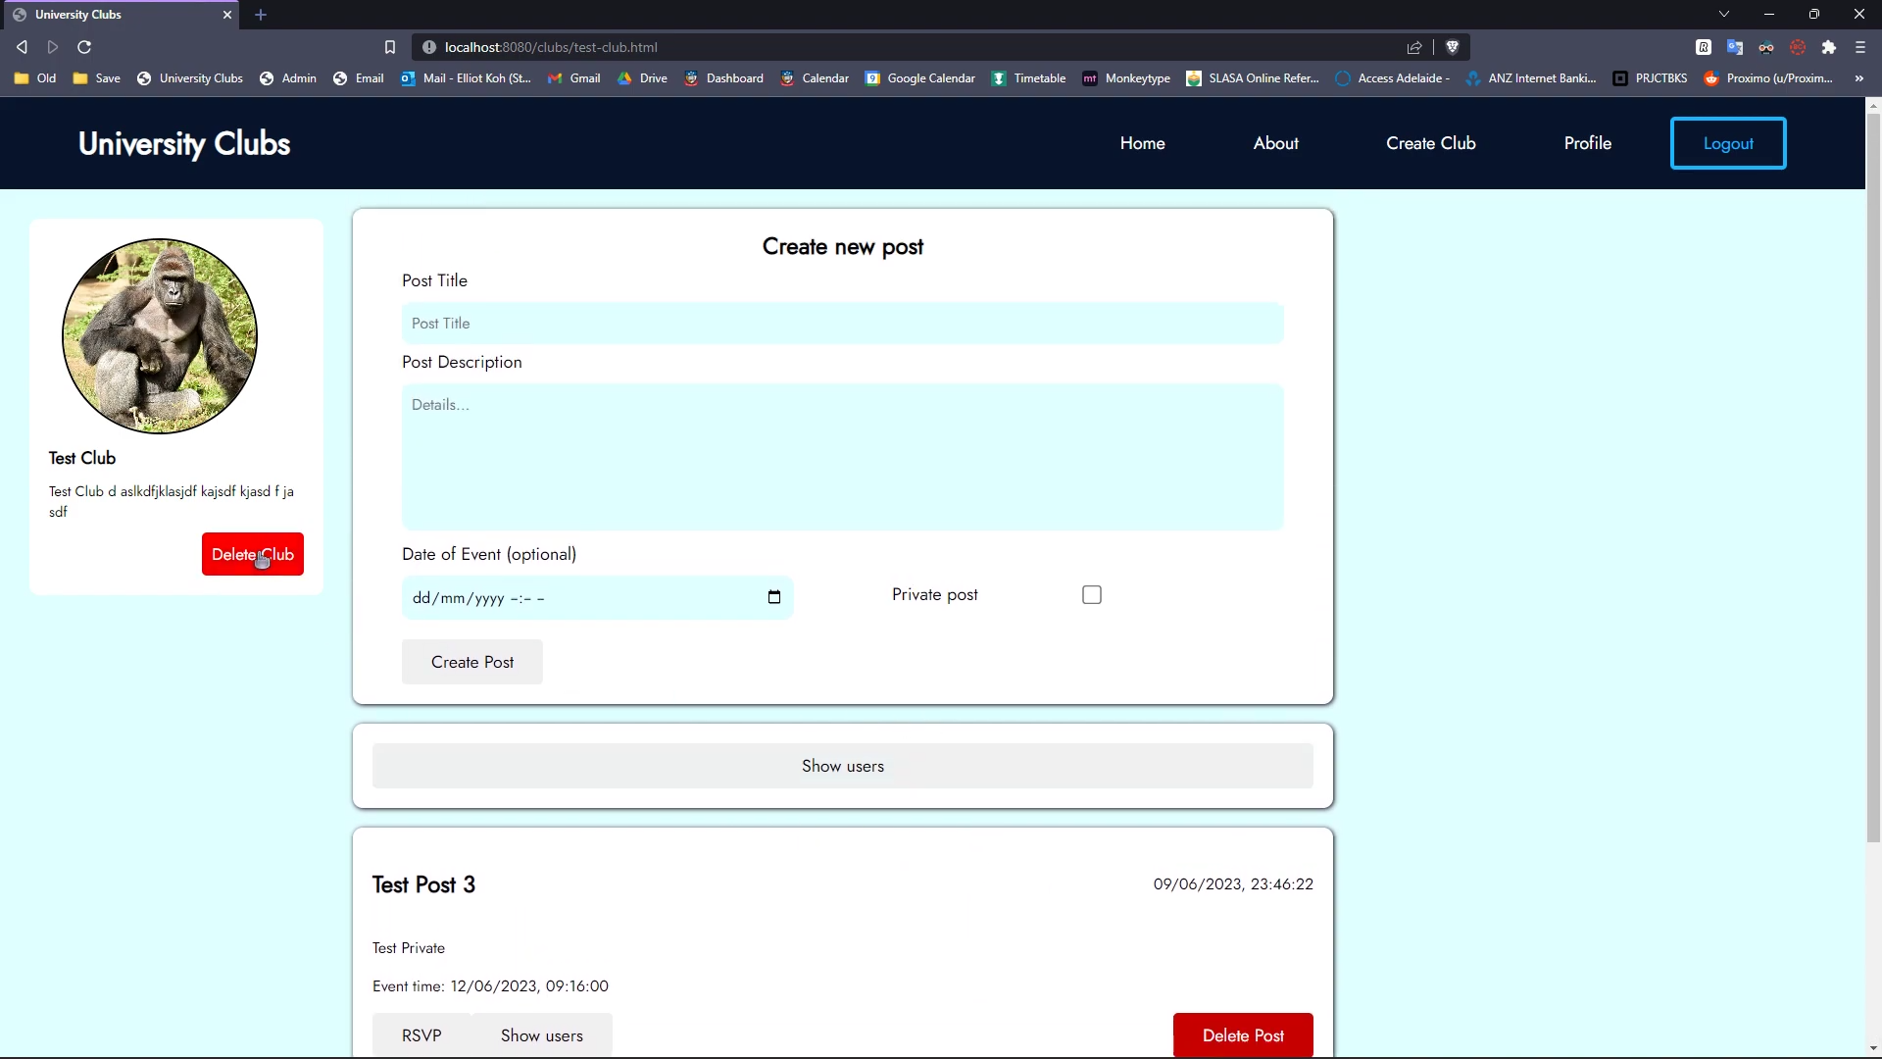This screenshot has width=1882, height=1059.
Task: Focus the Post Title field
Action: point(842,324)
